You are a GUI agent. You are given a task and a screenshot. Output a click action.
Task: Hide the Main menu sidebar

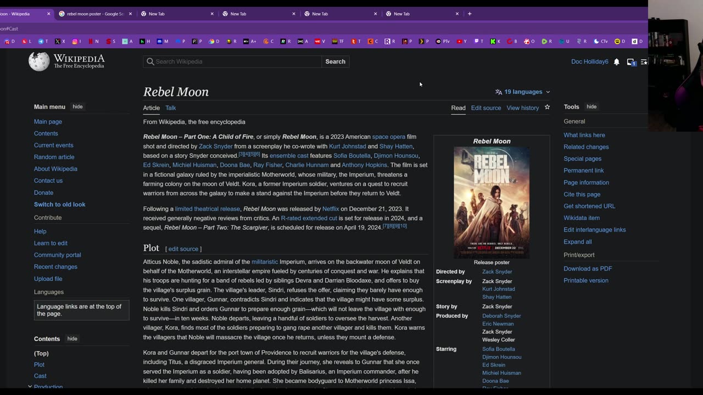(x=77, y=106)
